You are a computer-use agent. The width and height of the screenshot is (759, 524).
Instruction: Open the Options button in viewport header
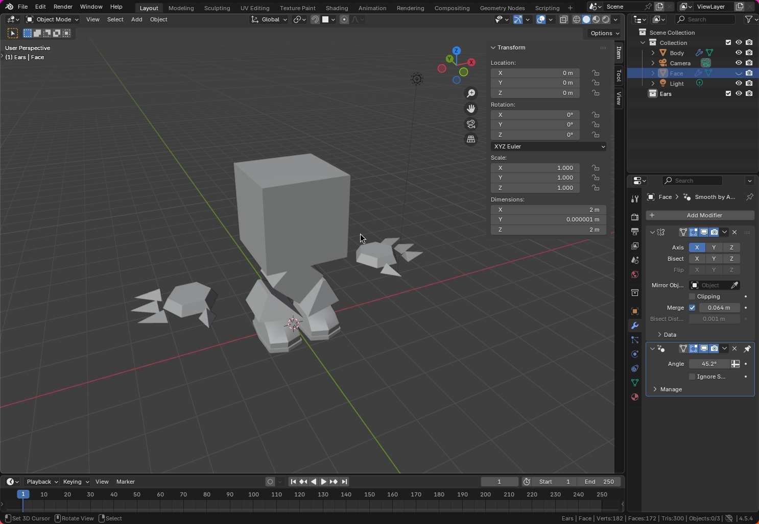(x=605, y=33)
